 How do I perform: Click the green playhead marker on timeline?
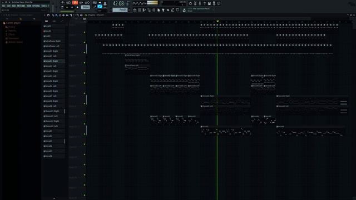pos(217,21)
